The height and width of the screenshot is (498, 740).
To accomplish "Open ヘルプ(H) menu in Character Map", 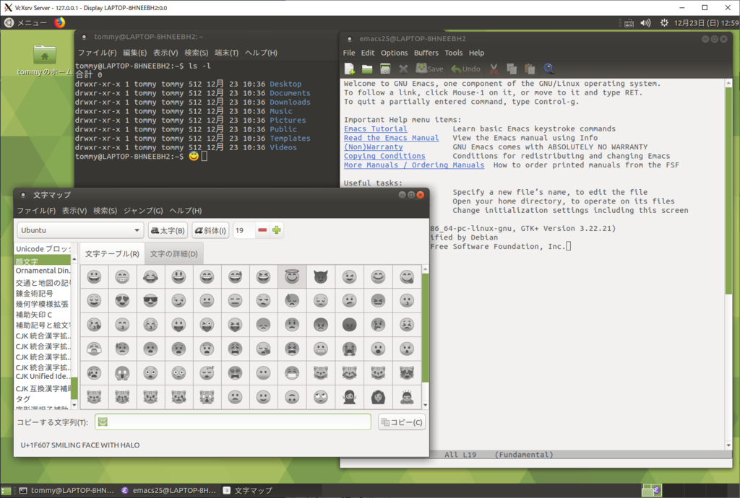I will tap(186, 211).
